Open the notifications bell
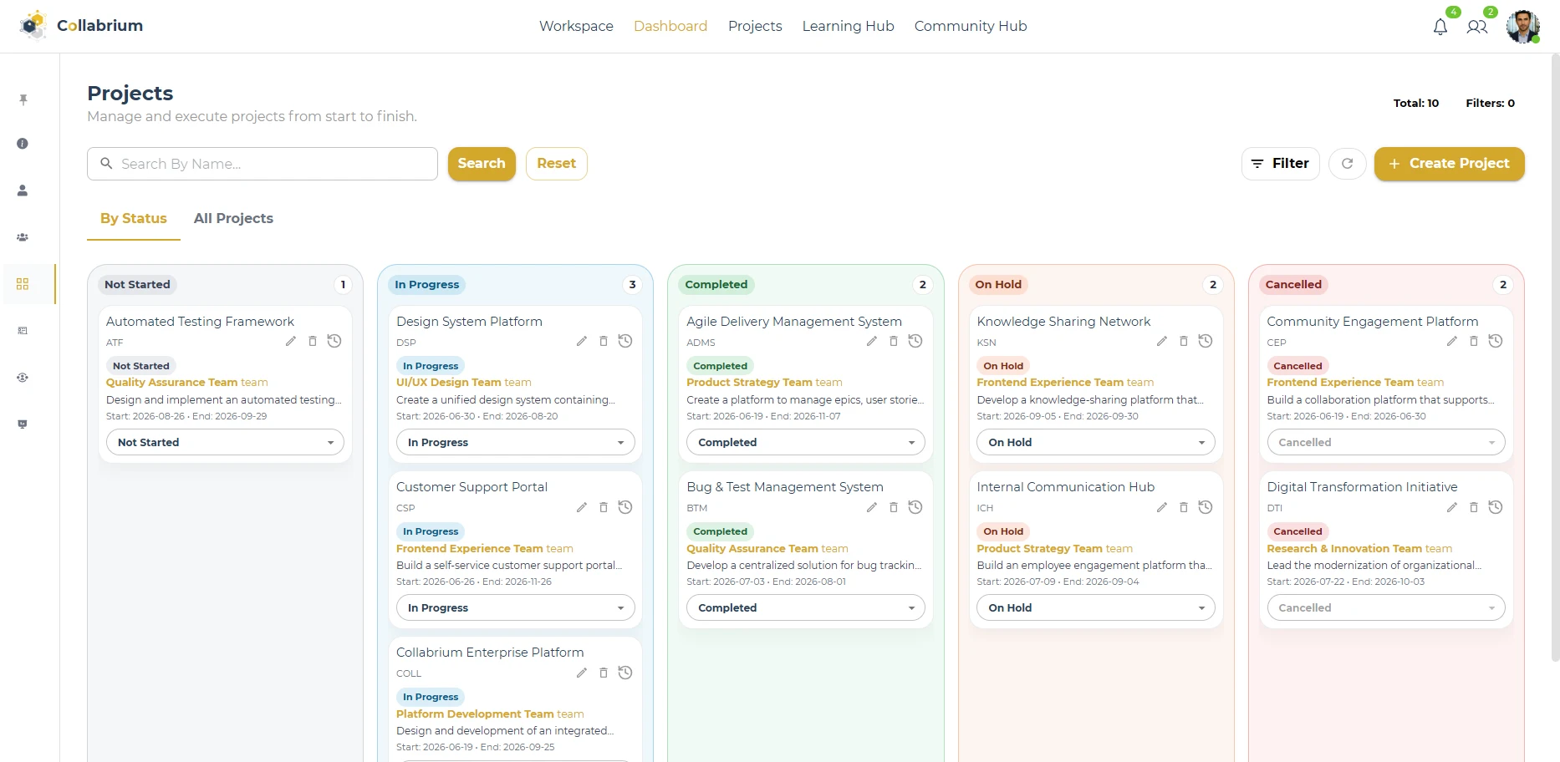This screenshot has width=1560, height=762. point(1440,27)
